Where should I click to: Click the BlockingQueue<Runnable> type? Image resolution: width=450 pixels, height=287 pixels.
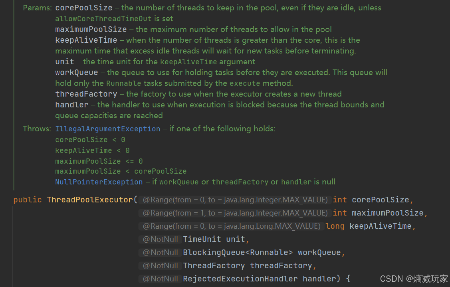pyautogui.click(x=238, y=253)
